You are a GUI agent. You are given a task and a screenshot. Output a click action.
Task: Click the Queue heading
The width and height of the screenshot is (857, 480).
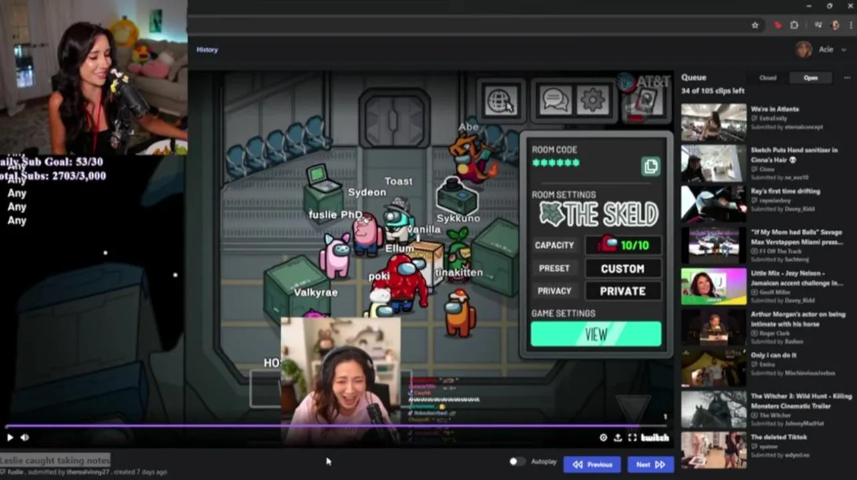tap(693, 77)
